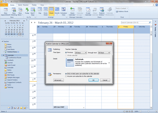The height and width of the screenshot is (113, 158).
Task: Click the Calendar Groups ribbon button
Action: pos(80,12)
